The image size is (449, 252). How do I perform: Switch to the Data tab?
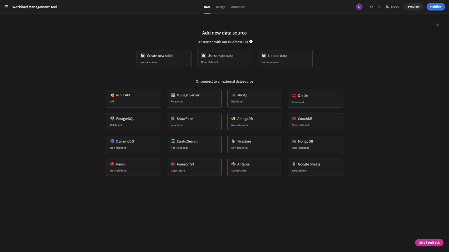(x=207, y=7)
